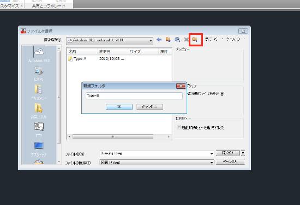Expand the file name dropdown arrow
This screenshot has height=205, width=300.
coord(212,154)
